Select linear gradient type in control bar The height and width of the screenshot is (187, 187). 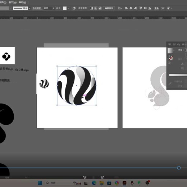91,8
